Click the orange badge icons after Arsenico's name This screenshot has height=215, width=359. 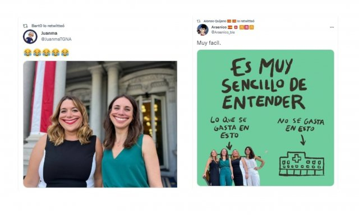point(247,27)
